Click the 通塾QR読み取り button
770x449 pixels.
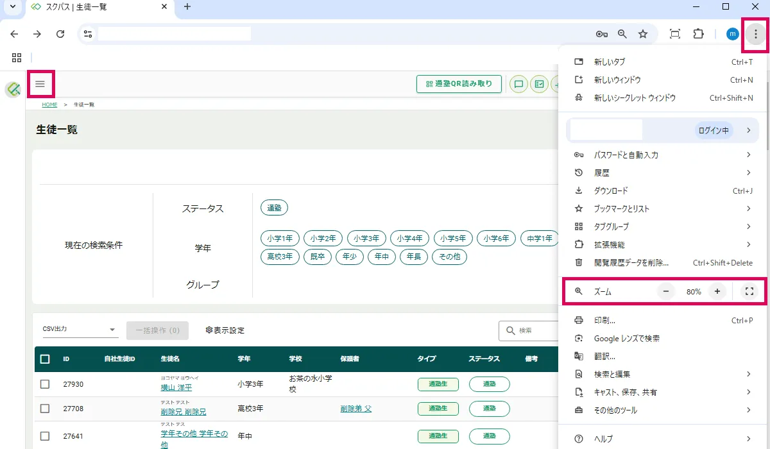459,84
